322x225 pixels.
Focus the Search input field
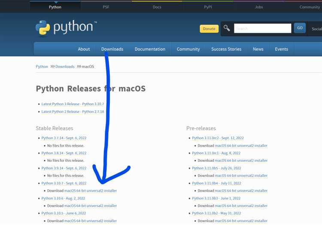(262, 28)
